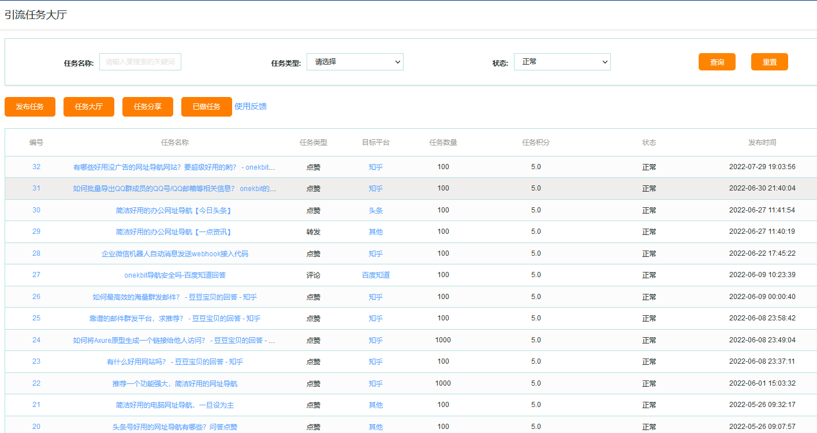Expand the 状态 dropdown showing 正常
Image resolution: width=817 pixels, height=433 pixels.
[562, 62]
